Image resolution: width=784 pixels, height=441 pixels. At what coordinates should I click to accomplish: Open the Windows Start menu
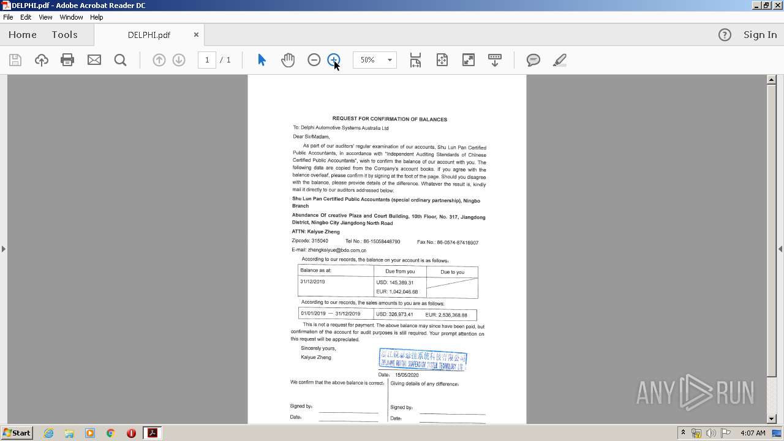(17, 433)
